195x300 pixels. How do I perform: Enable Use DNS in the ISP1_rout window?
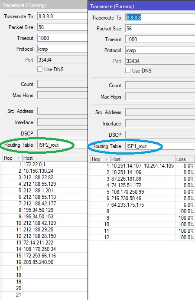[128, 70]
